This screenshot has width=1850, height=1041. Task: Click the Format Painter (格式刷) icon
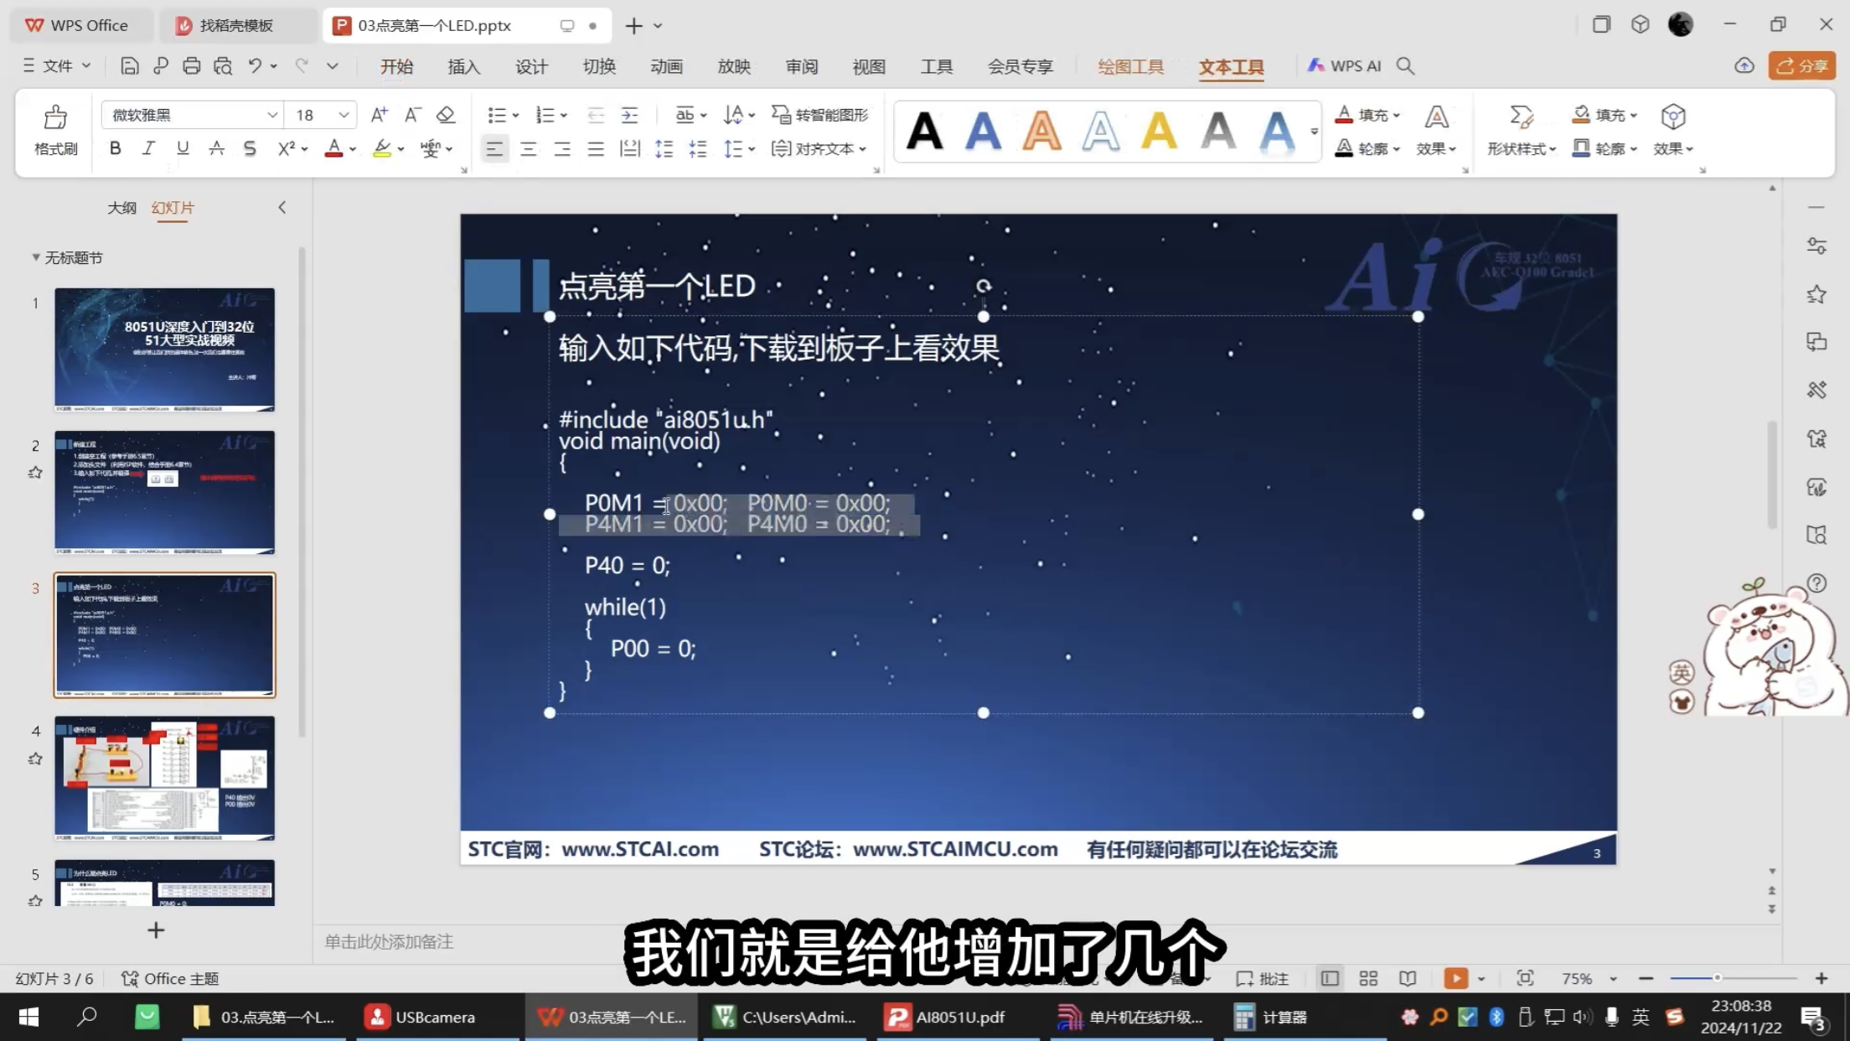point(55,117)
